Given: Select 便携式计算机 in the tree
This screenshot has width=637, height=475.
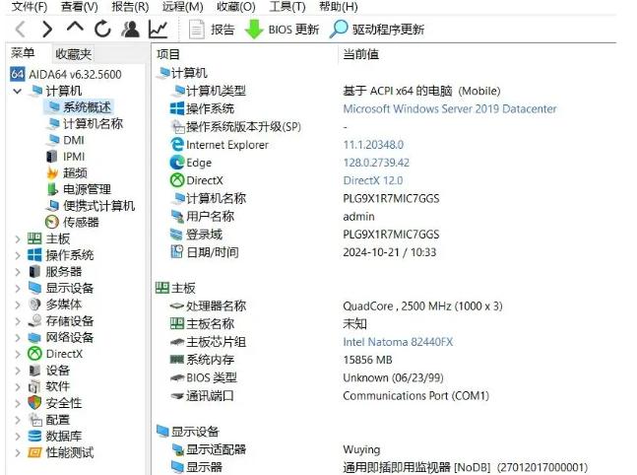Looking at the screenshot, I should click(91, 206).
